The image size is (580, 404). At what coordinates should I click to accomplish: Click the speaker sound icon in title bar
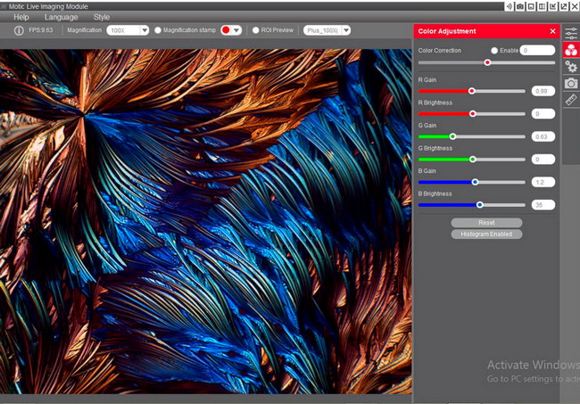tap(509, 6)
